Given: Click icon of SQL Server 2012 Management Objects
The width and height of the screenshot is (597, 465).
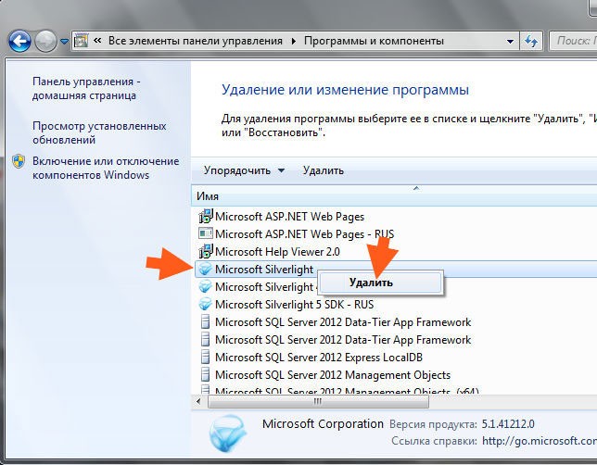Looking at the screenshot, I should click(x=205, y=374).
